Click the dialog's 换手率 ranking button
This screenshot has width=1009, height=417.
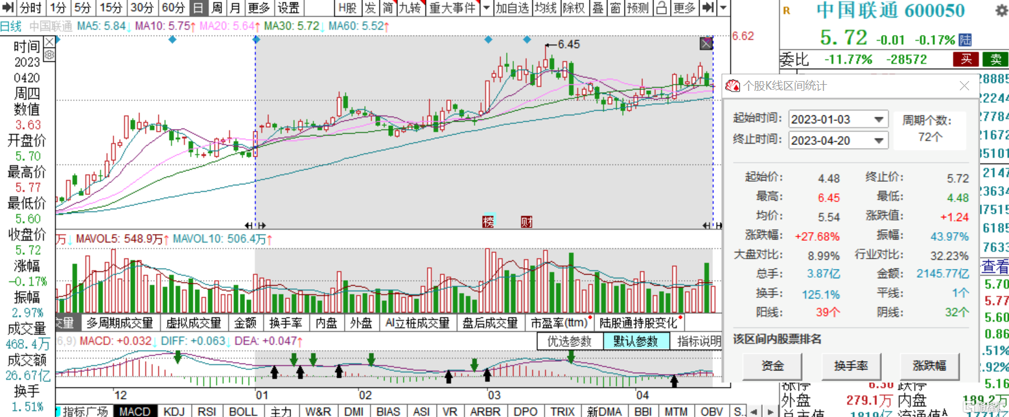[851, 366]
